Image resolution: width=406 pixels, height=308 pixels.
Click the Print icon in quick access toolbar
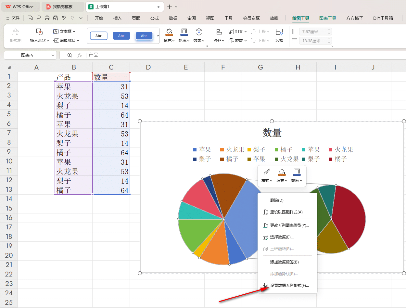pyautogui.click(x=47, y=18)
